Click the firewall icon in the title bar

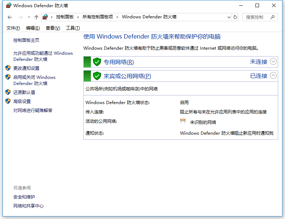[9, 5]
